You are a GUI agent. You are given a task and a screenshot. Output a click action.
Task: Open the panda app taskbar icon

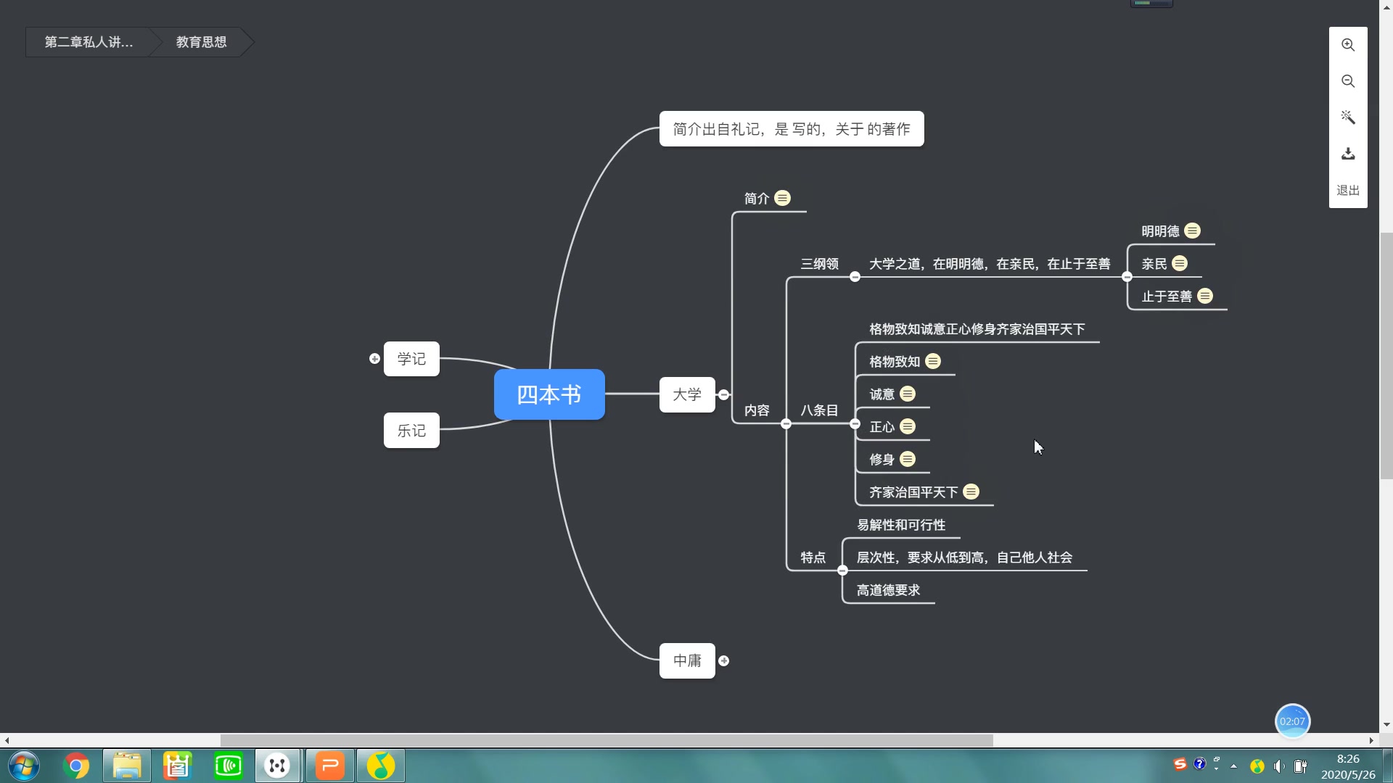[277, 766]
